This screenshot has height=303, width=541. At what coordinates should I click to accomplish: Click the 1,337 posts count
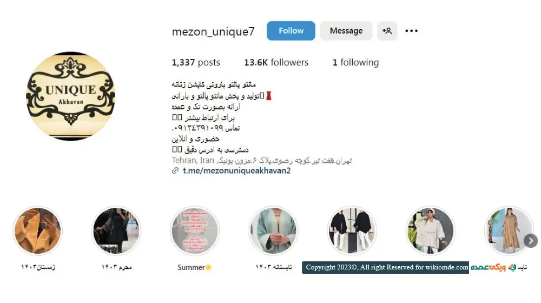tap(196, 62)
